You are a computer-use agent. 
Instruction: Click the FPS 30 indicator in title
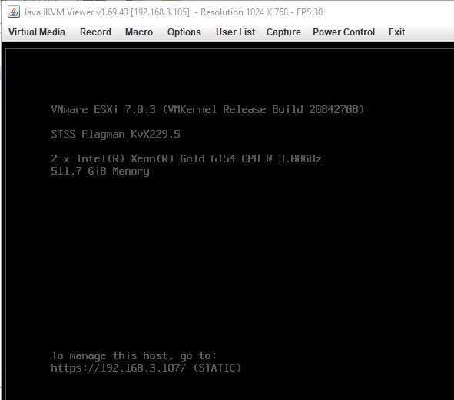coord(310,12)
